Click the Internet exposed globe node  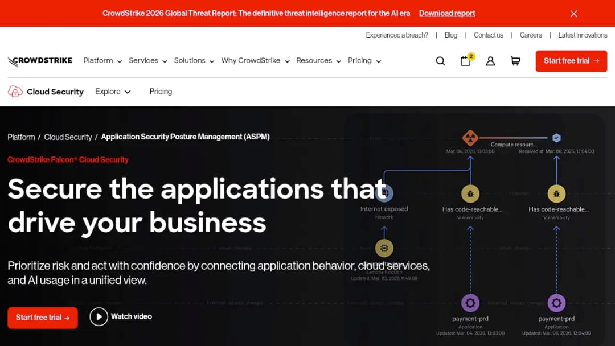[384, 193]
